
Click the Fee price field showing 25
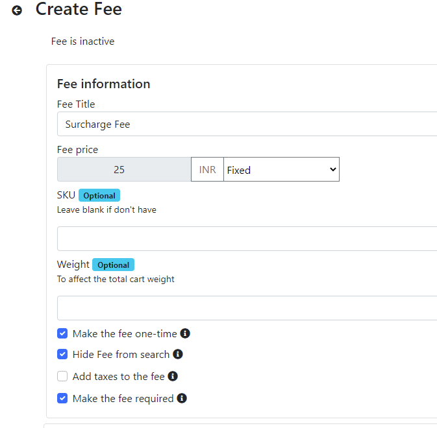pyautogui.click(x=124, y=169)
